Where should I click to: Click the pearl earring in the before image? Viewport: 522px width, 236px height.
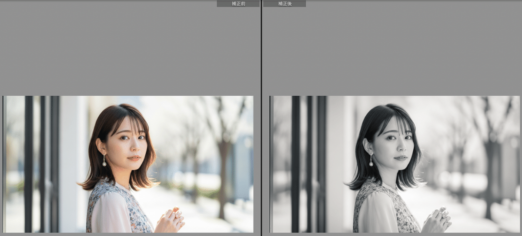pyautogui.click(x=104, y=163)
